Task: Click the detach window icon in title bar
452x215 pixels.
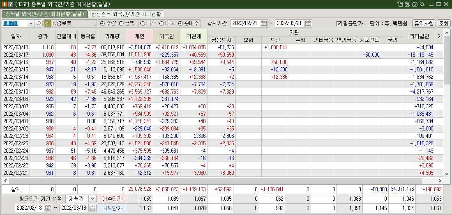Action: click(399, 4)
